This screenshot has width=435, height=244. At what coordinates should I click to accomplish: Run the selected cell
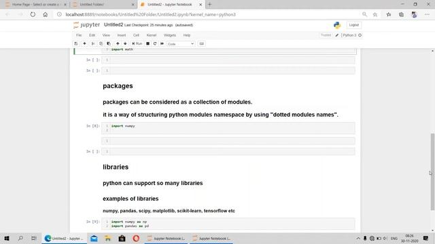pyautogui.click(x=137, y=43)
